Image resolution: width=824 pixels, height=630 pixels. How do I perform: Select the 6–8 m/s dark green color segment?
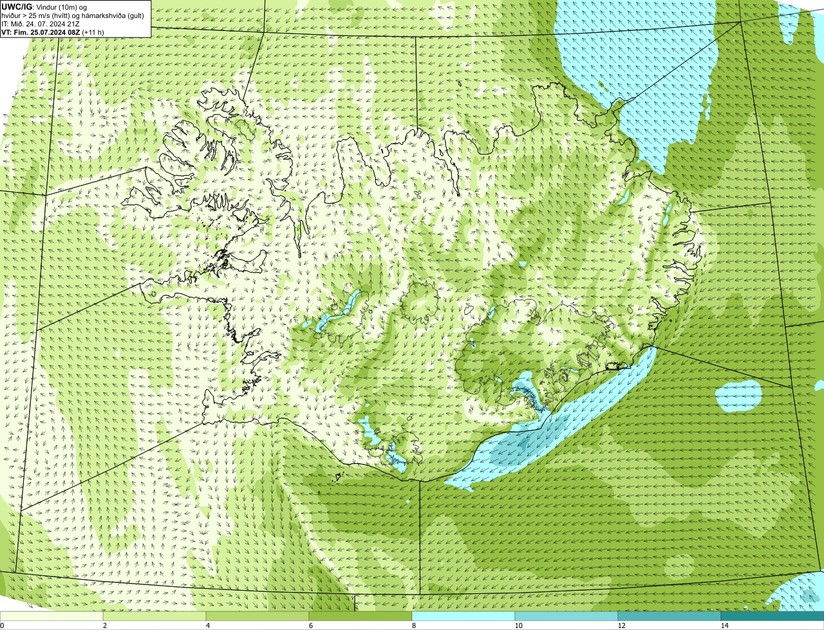pyautogui.click(x=360, y=616)
